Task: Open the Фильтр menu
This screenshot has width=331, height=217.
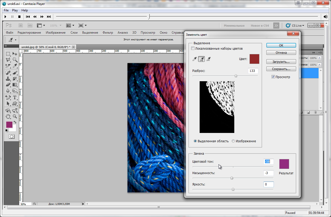Action: tap(108, 33)
